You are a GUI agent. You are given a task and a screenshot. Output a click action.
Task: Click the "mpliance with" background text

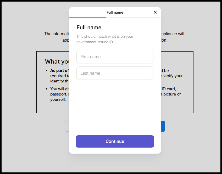tap(173, 34)
